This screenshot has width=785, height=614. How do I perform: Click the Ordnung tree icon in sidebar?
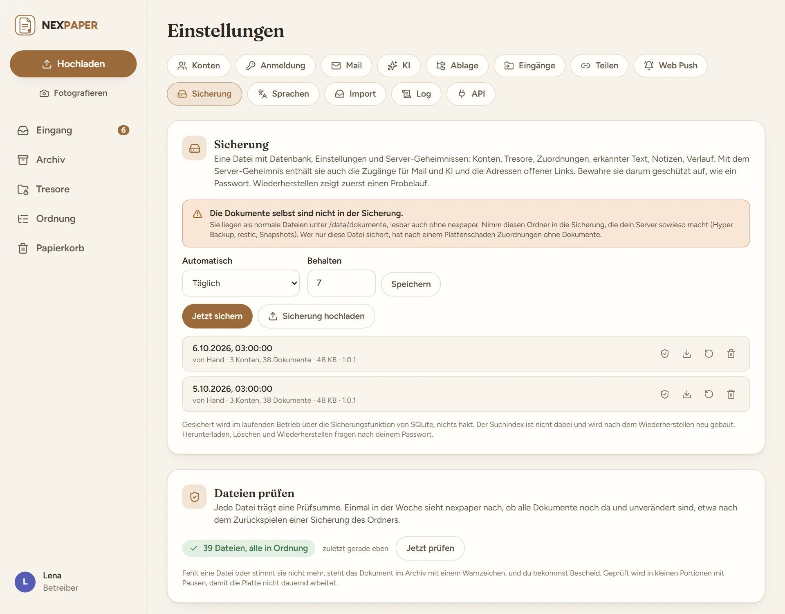pyautogui.click(x=23, y=219)
